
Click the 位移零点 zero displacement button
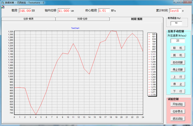tap(178, 112)
